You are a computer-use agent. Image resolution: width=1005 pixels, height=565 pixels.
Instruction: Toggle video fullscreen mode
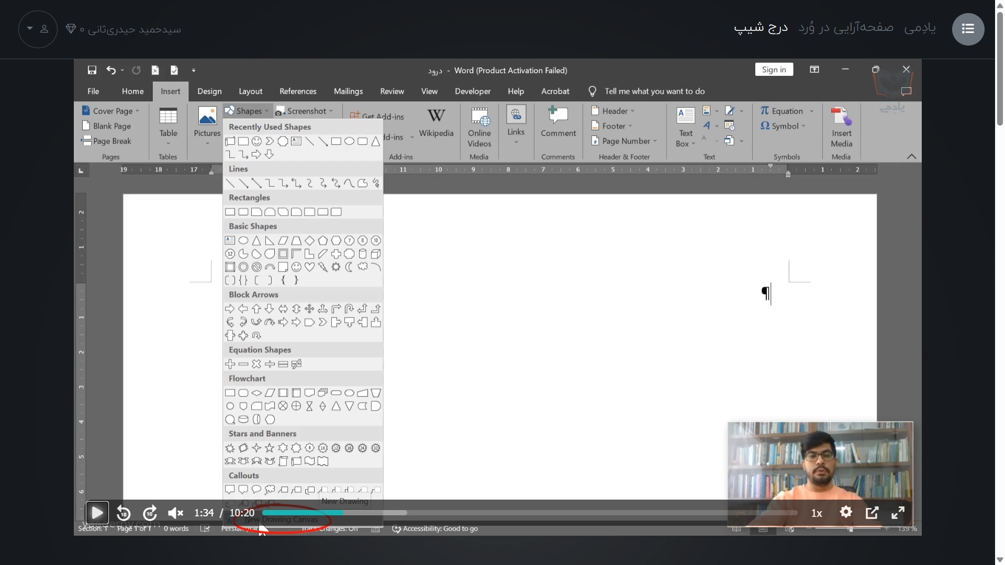(897, 513)
